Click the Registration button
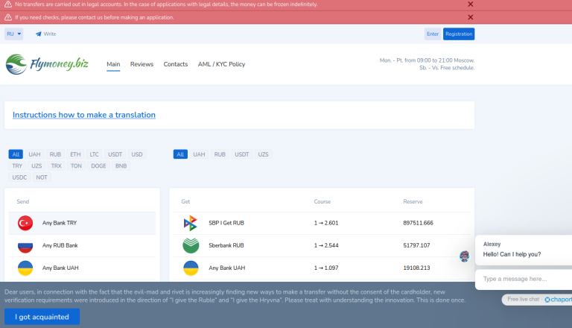Viewport: 572px width, 328px height. coord(458,34)
